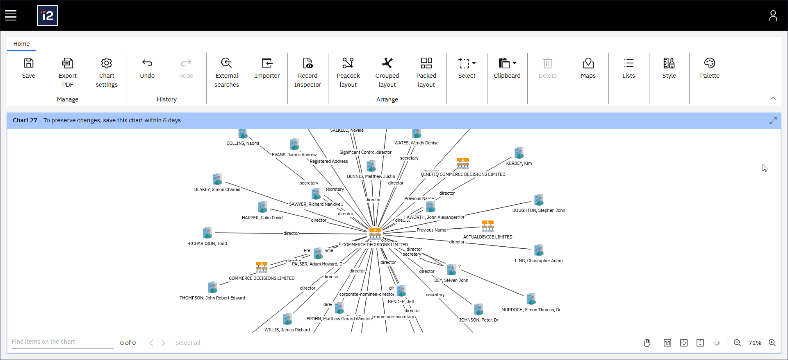Click the 'Significant Control' link label
788x360 pixels.
(358, 153)
